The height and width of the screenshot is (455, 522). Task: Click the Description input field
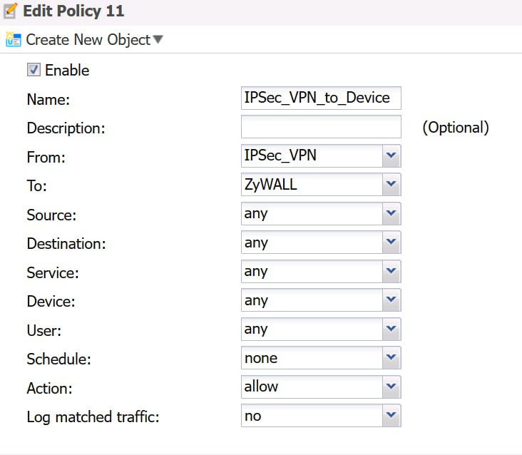click(321, 128)
